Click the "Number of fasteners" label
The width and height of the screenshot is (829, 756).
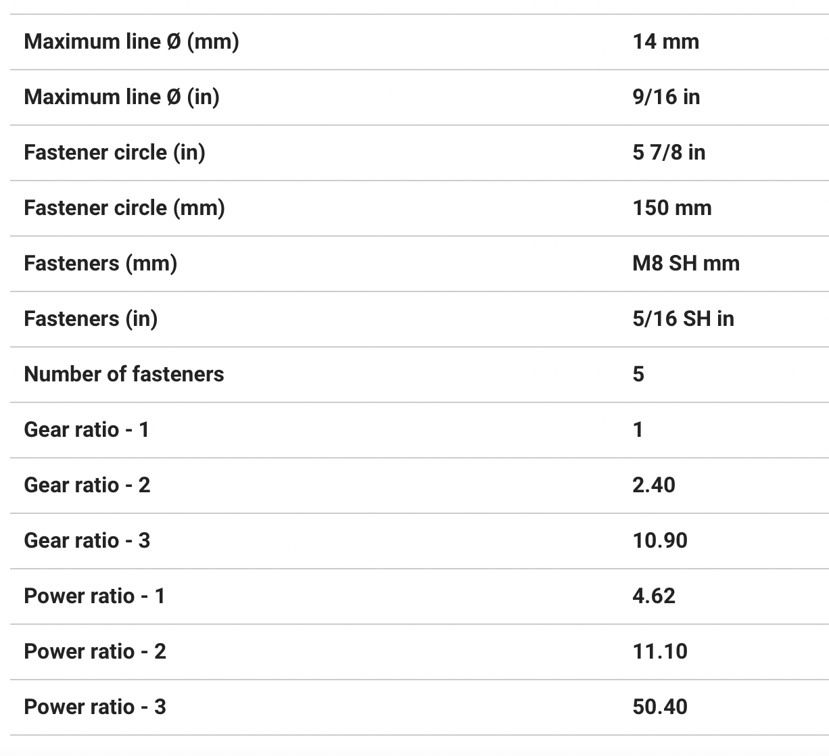tap(124, 375)
